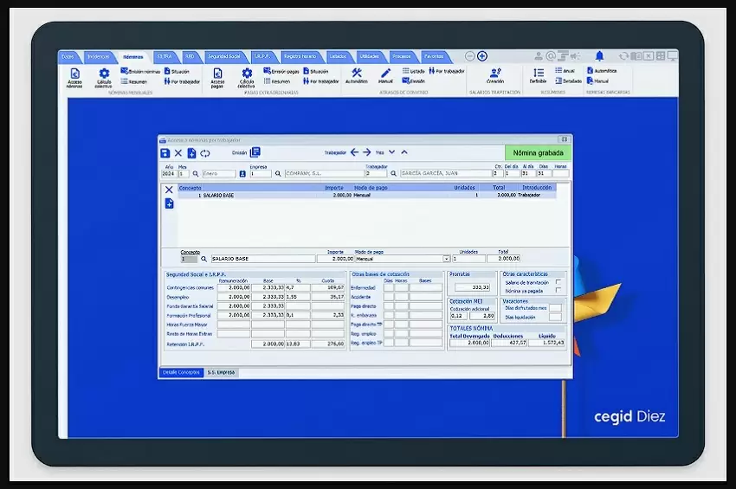Click the Días disfrutados mes field
736x489 pixels.
[555, 308]
